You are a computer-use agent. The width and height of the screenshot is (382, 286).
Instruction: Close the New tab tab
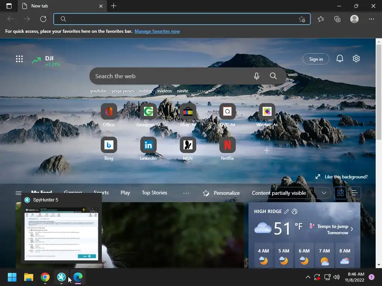pos(101,6)
